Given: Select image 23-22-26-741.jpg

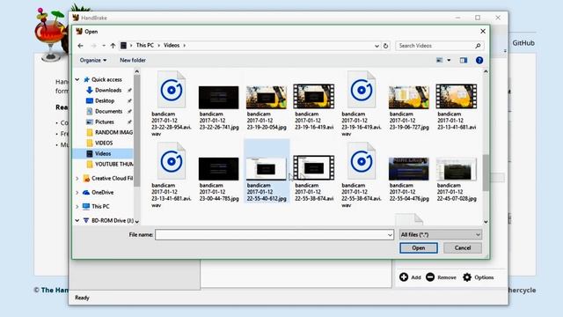Looking at the screenshot, I should (x=219, y=107).
